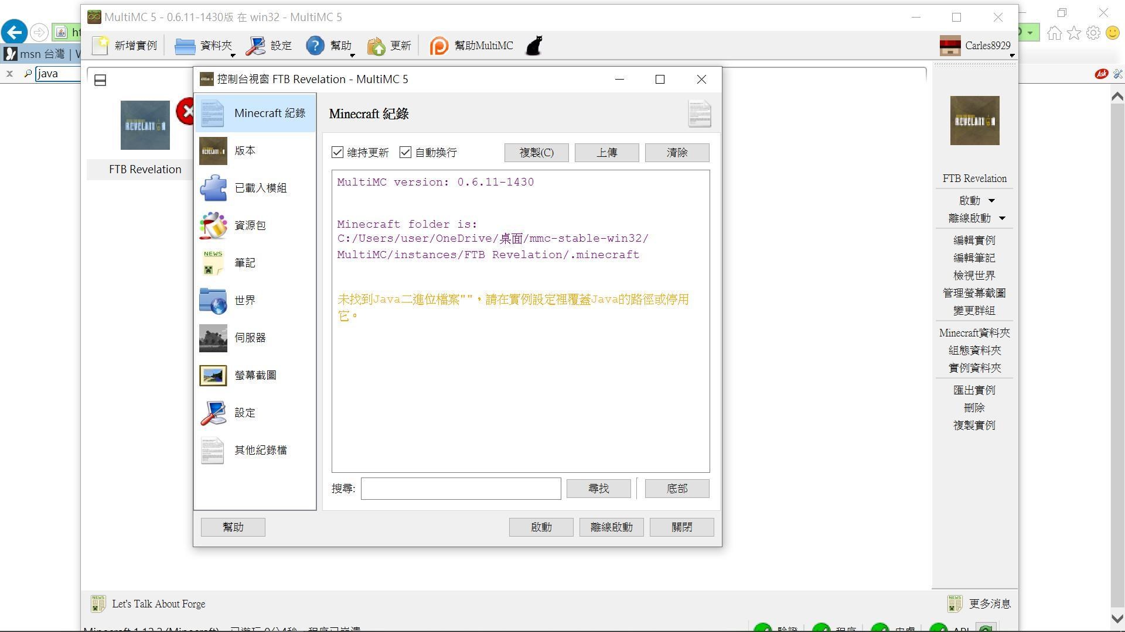This screenshot has height=632, width=1125.
Task: Click the 離線啟動 offline launch button at bottom
Action: [612, 527]
